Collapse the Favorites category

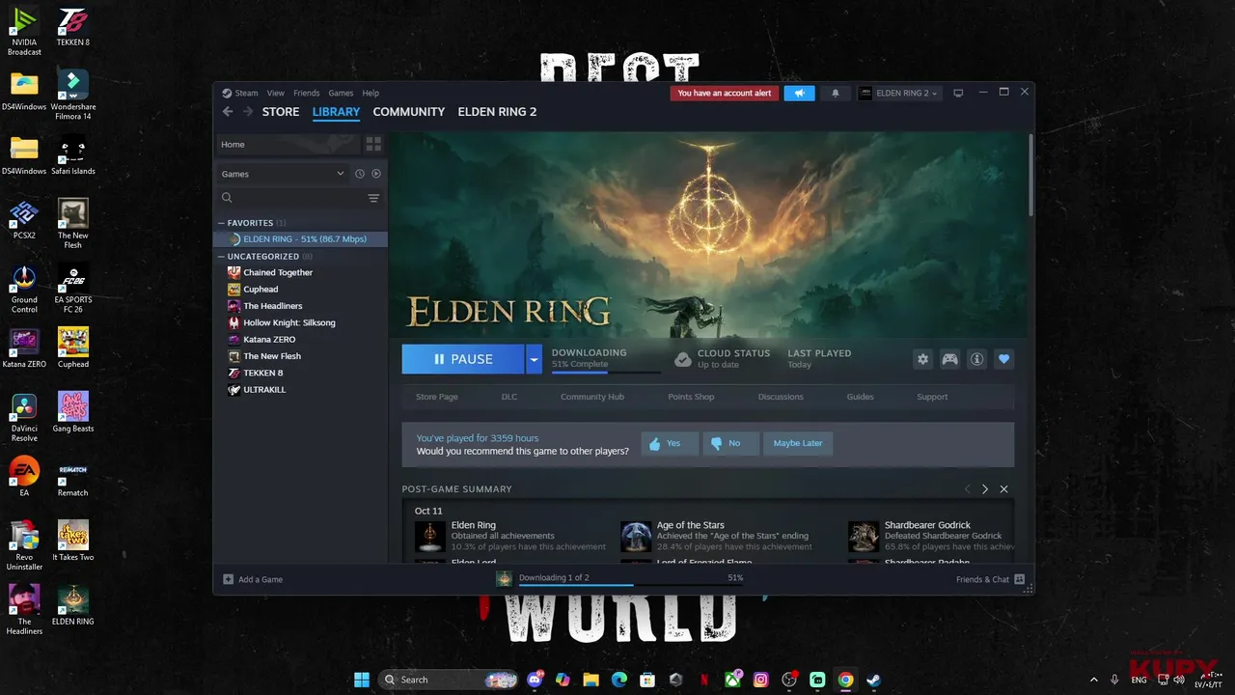pos(222,223)
